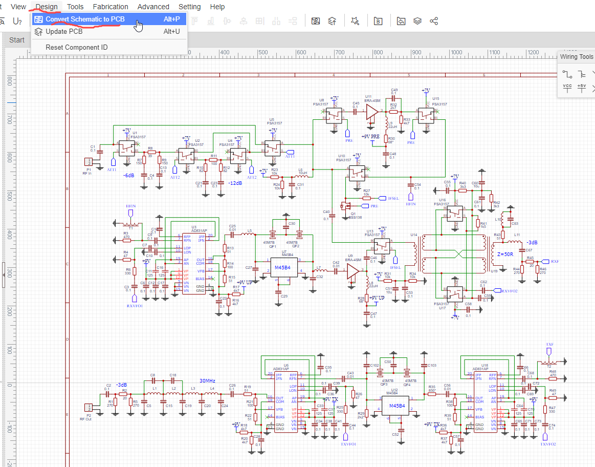The width and height of the screenshot is (595, 467).
Task: Place a VCC power symbol
Action: point(567,88)
